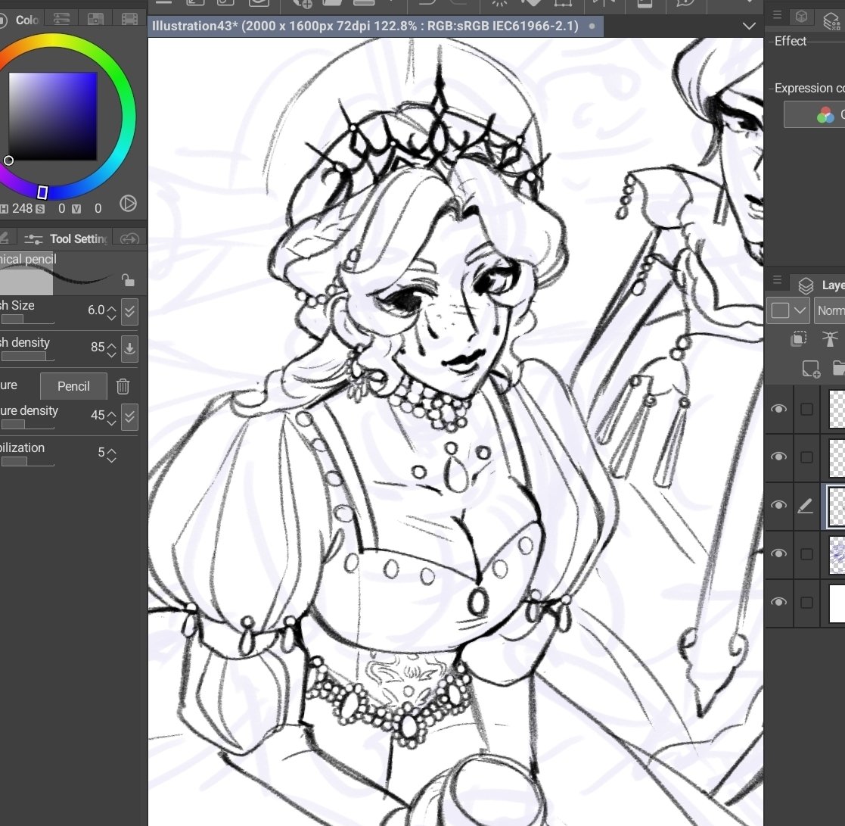Pick a color in the saturation-value square
845x826 pixels.
53,116
